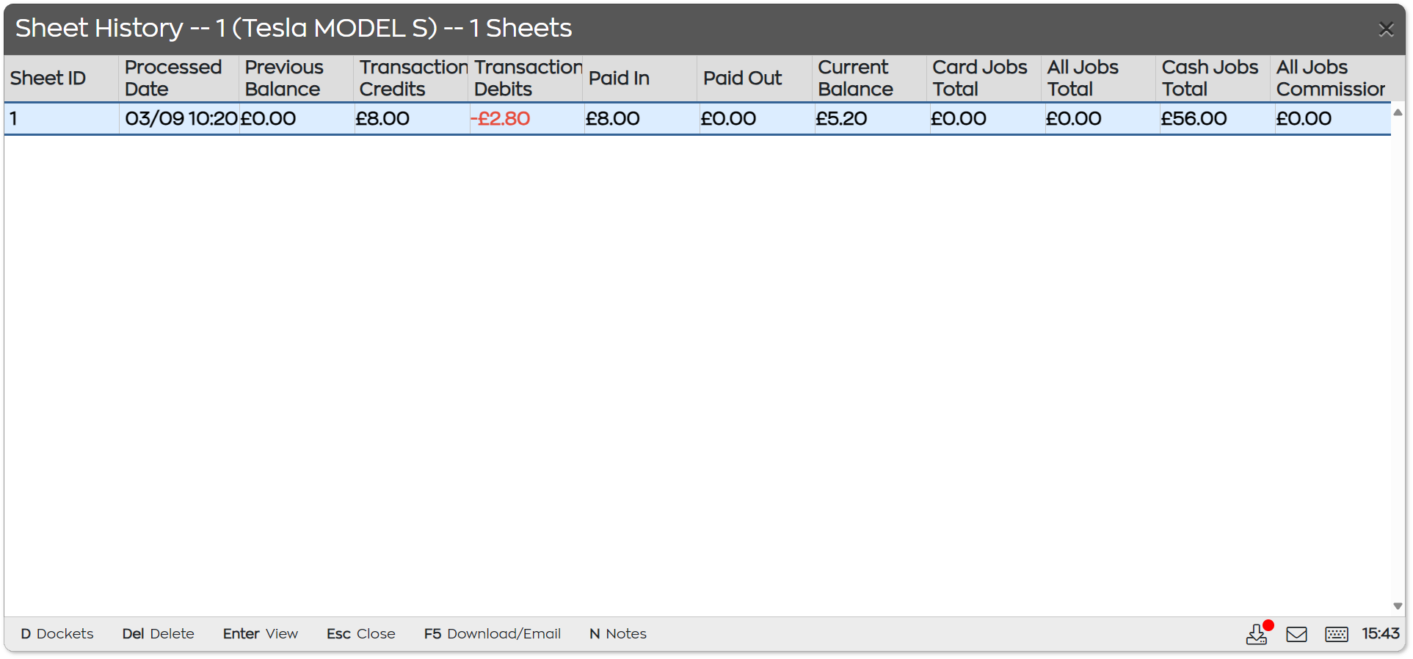Click the scrollbar down arrow

tap(1398, 606)
